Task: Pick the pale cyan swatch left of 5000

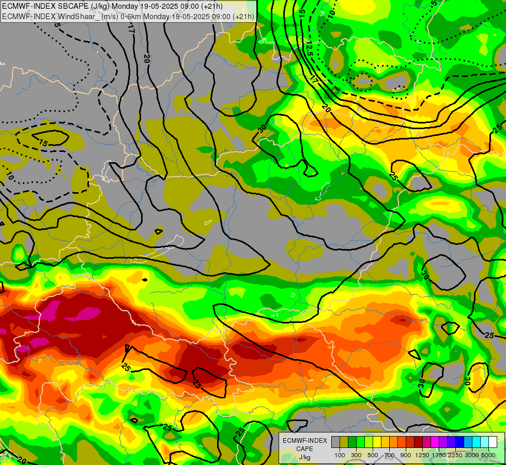Action: coord(485,442)
